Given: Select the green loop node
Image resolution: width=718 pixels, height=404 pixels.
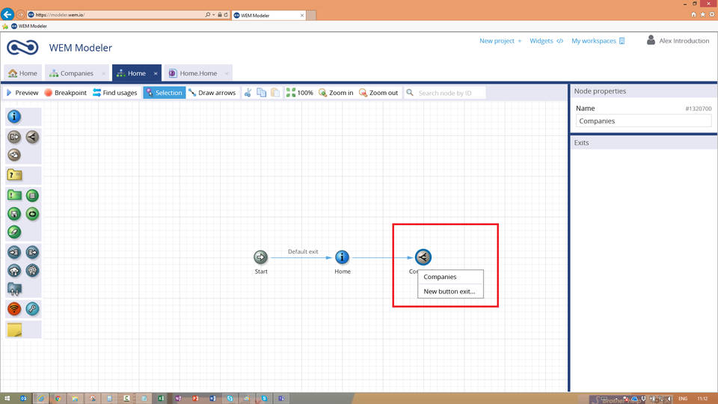Looking at the screenshot, I should (x=32, y=214).
